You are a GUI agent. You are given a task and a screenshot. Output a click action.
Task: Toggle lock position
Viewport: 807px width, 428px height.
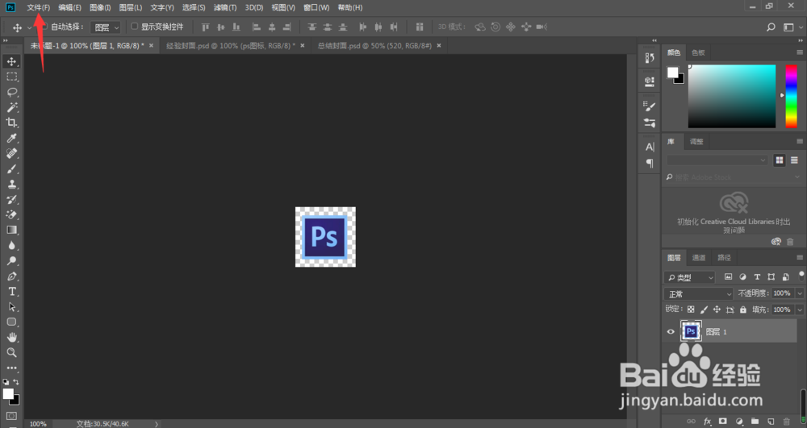(x=717, y=310)
